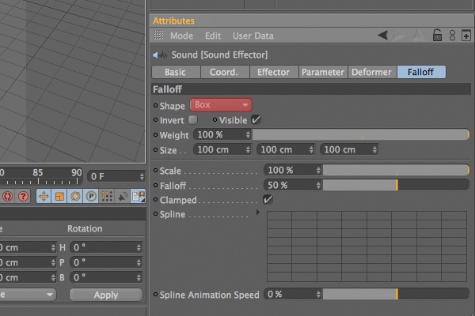475x316 pixels.
Task: Switch to the Parameter tab
Action: pos(323,72)
